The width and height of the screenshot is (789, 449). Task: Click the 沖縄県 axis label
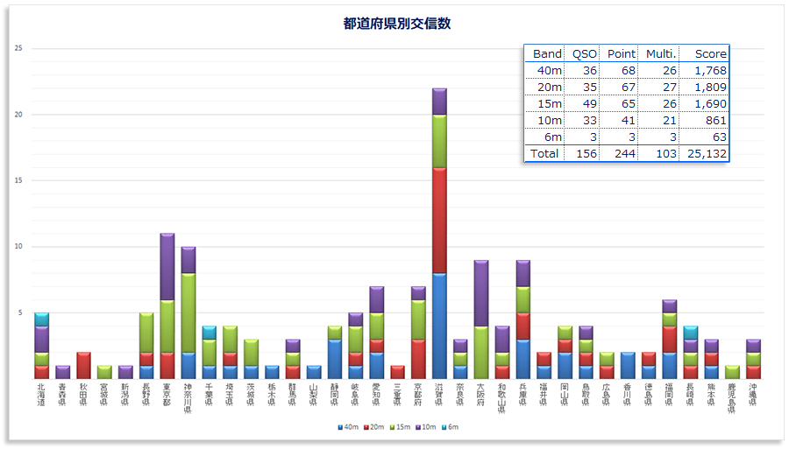point(753,394)
